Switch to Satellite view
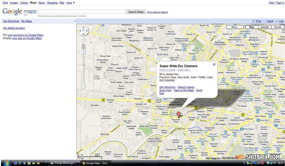285x166 pixels. click(265, 27)
